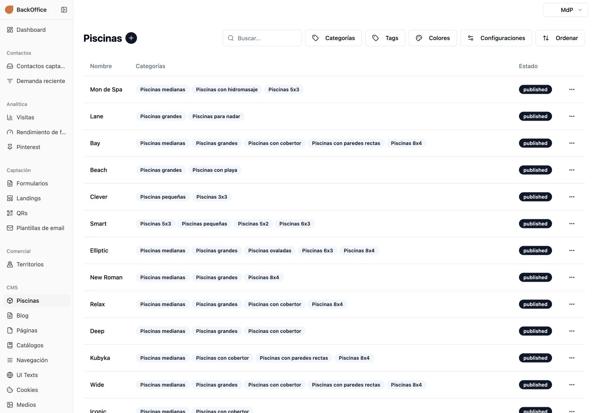595x413 pixels.
Task: Open Landings in the sidebar
Action: tap(36, 198)
